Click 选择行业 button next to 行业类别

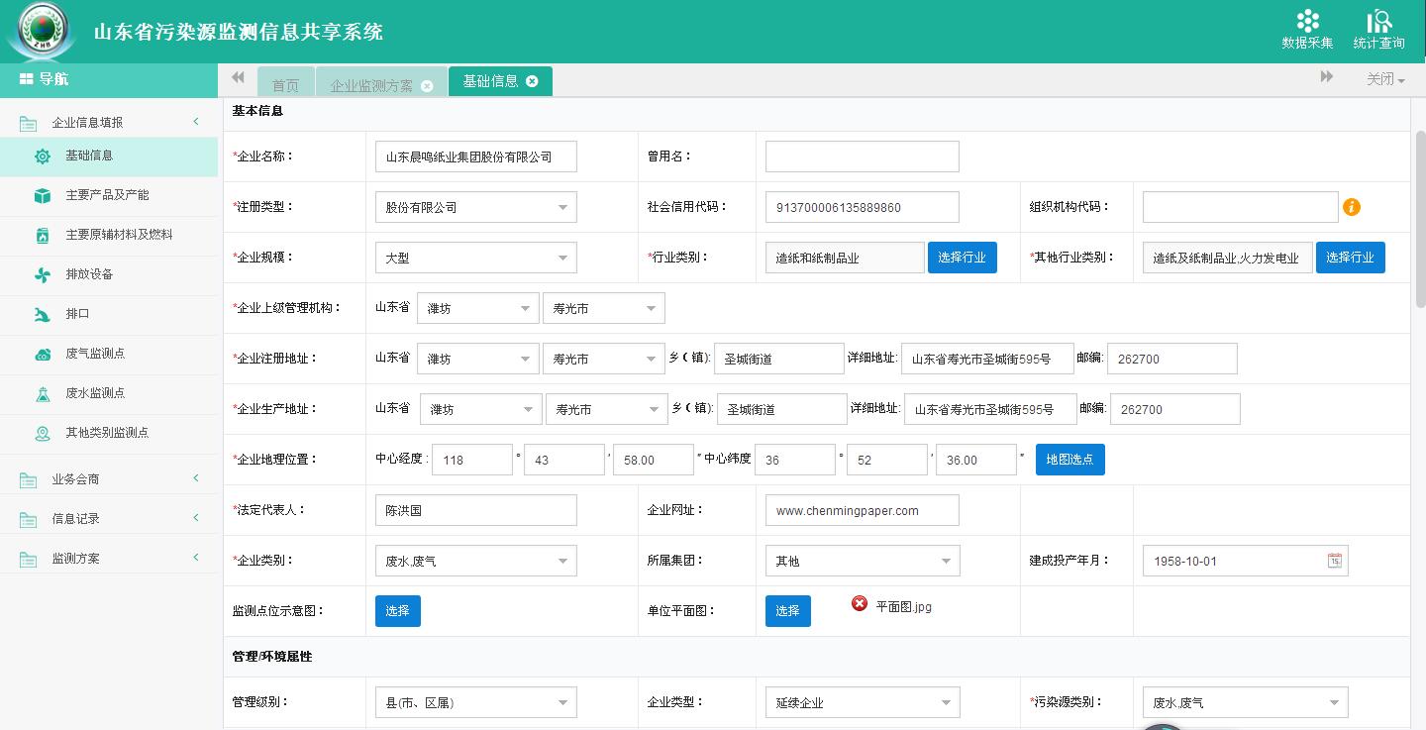pyautogui.click(x=962, y=258)
